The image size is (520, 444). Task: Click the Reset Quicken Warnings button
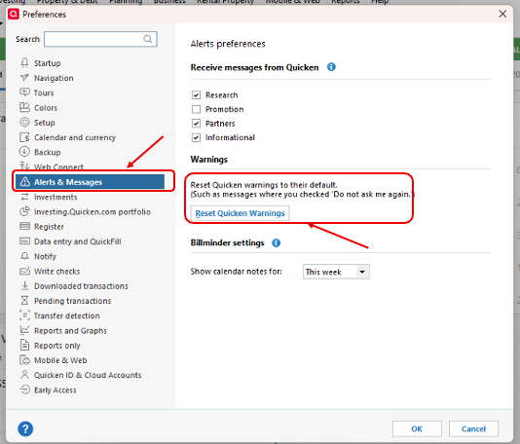241,213
